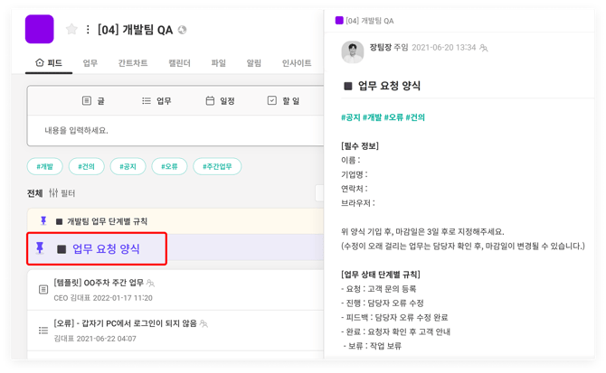Select the 일정 calendar icon in composer
606x373 pixels.
pos(210,101)
